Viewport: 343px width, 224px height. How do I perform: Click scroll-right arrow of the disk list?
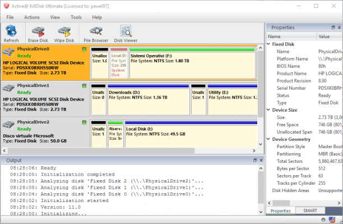[x=254, y=150]
